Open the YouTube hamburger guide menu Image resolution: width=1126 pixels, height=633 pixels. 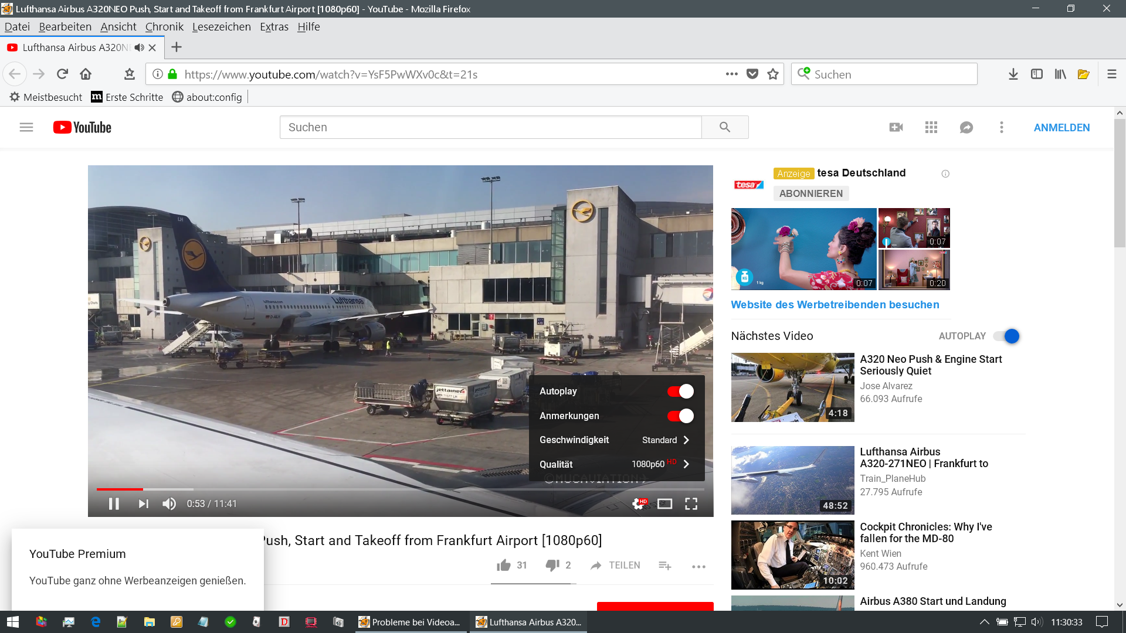tap(26, 127)
